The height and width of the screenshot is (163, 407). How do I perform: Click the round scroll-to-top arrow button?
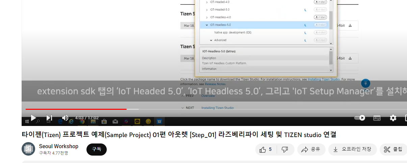(366, 83)
